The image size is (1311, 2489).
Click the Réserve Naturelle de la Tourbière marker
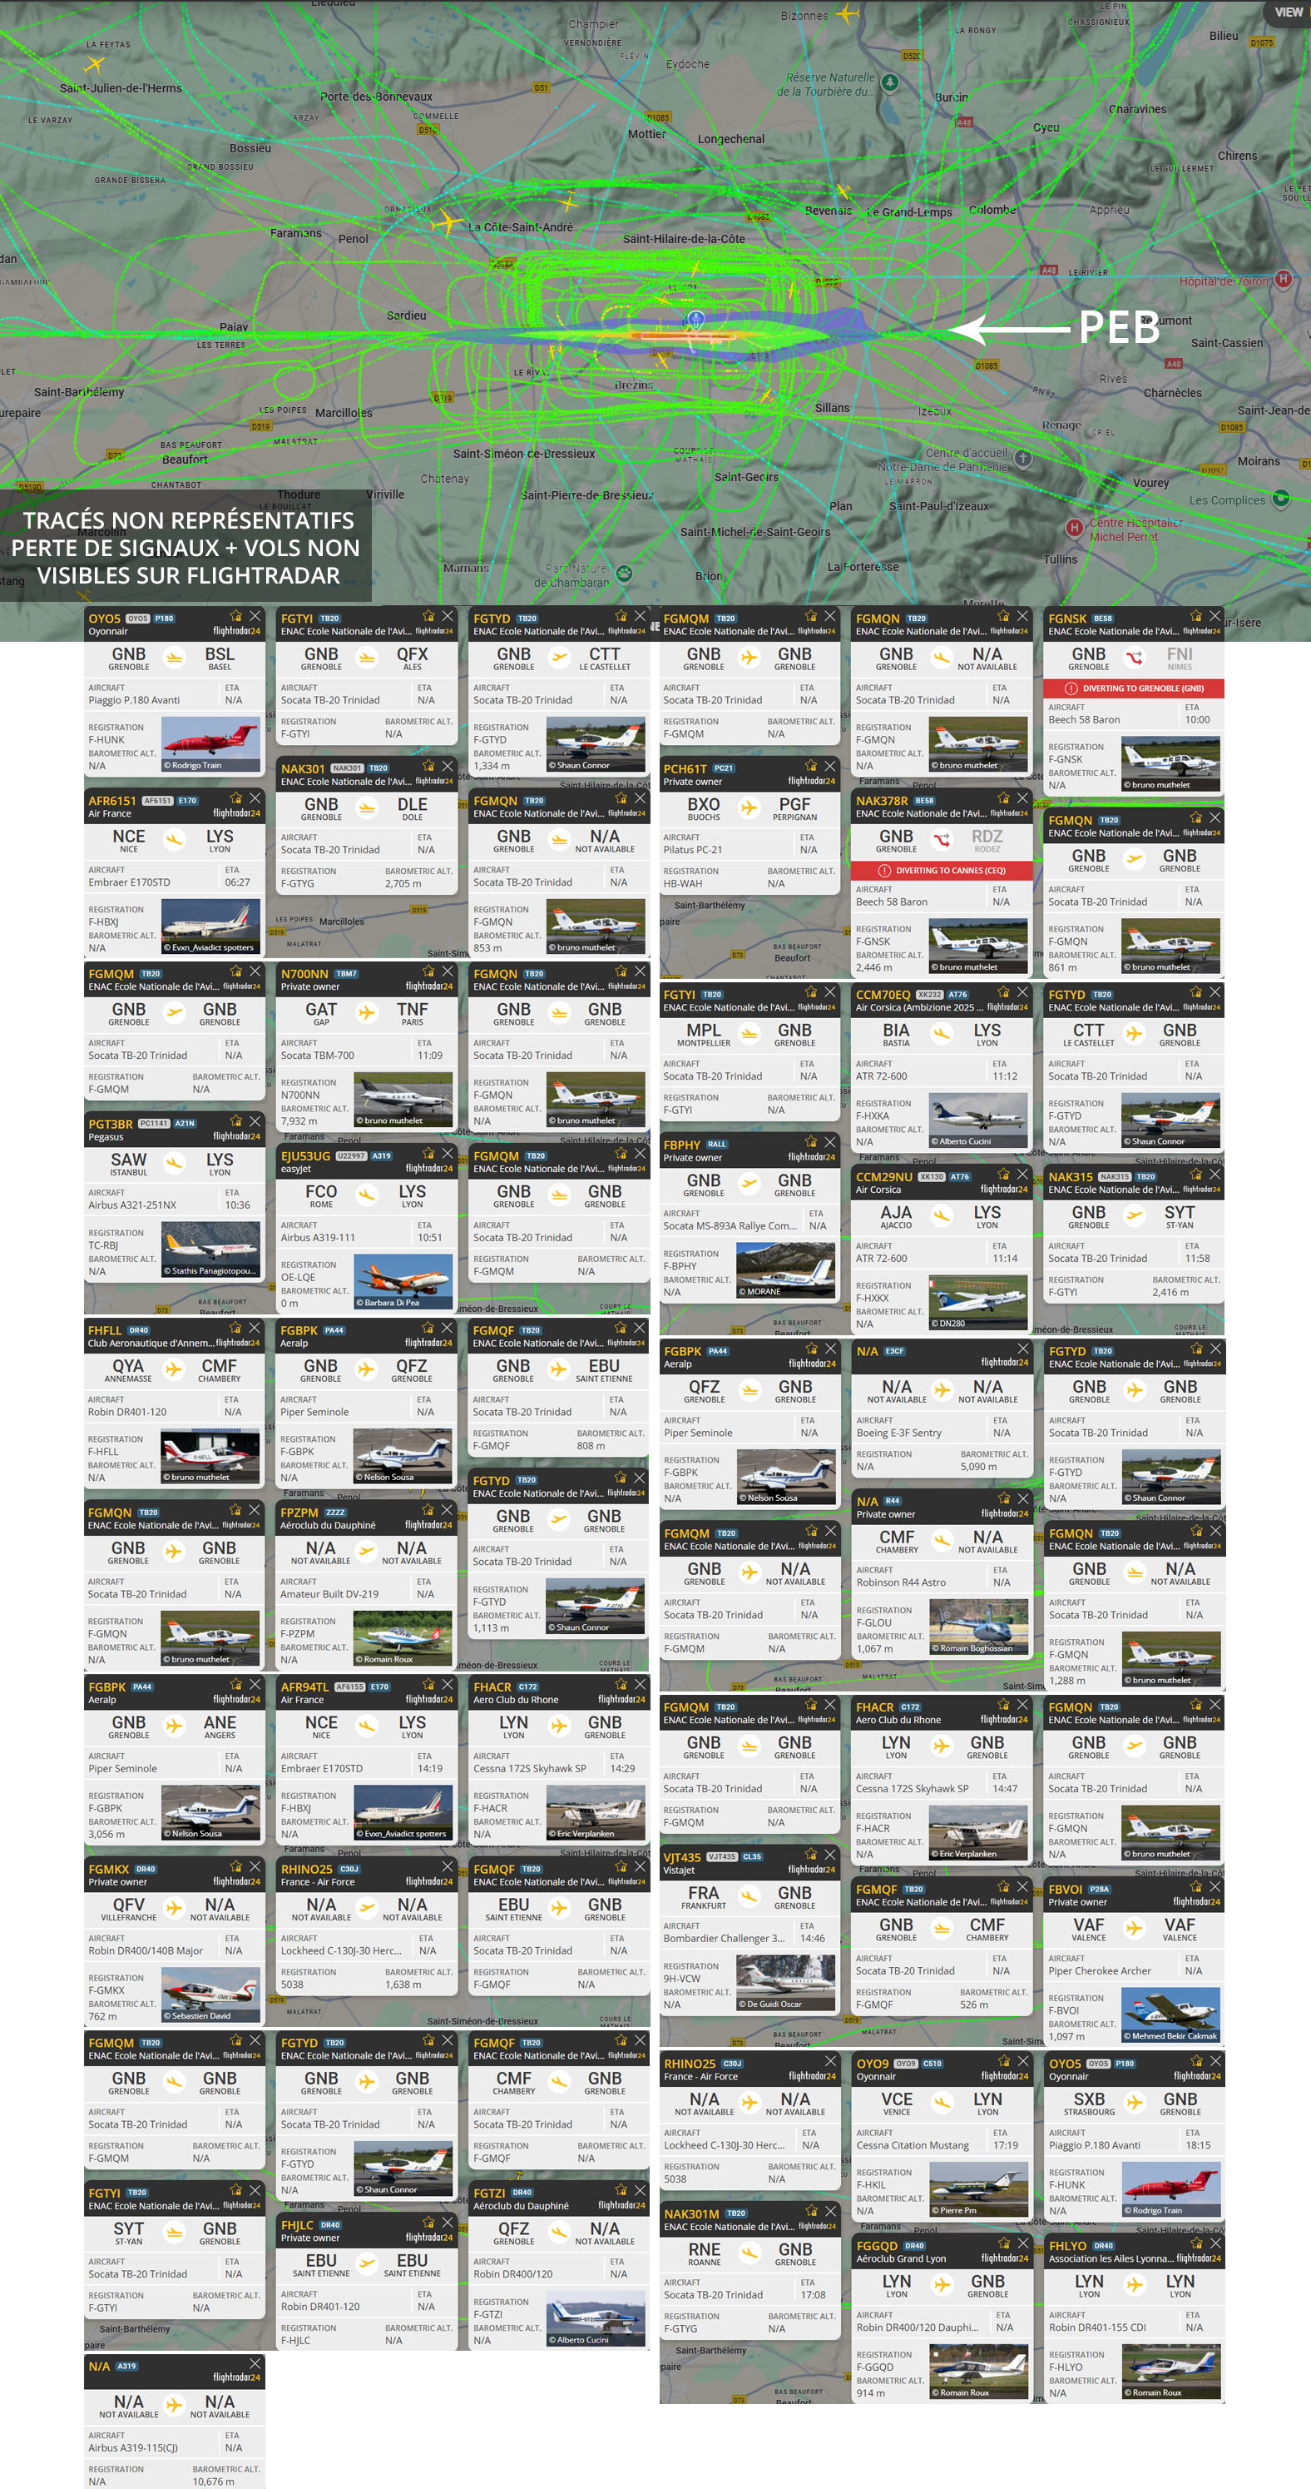[x=890, y=83]
